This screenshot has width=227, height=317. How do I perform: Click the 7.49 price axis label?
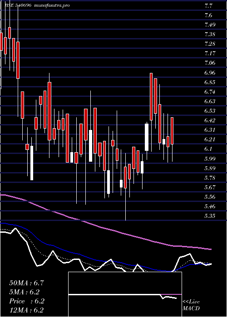[210, 24]
